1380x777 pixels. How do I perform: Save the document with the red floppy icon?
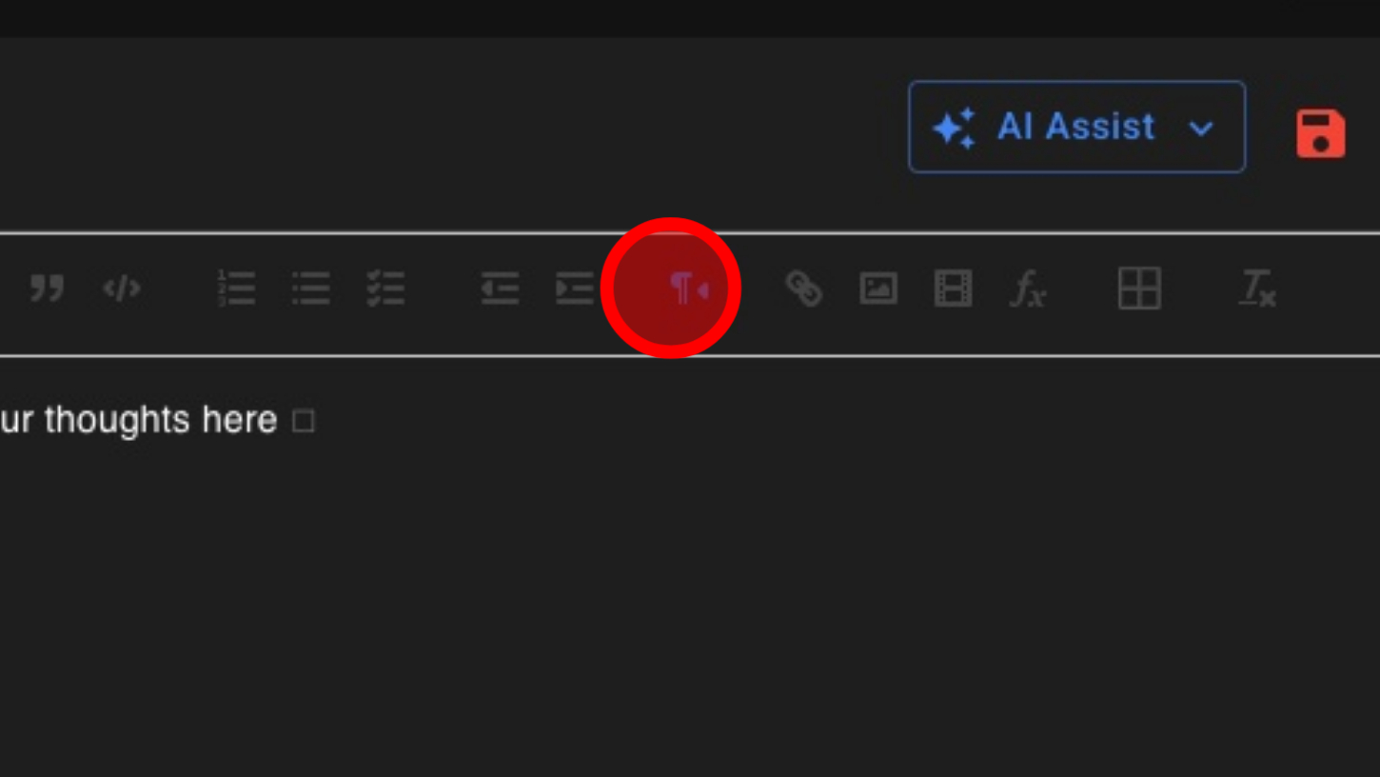click(1321, 132)
